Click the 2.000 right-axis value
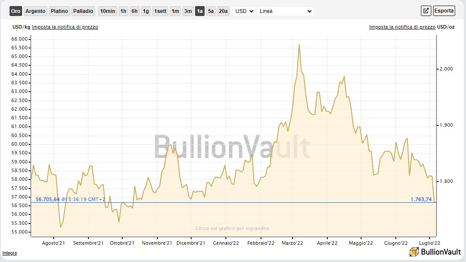This screenshot has height=262, width=466. coord(446,69)
